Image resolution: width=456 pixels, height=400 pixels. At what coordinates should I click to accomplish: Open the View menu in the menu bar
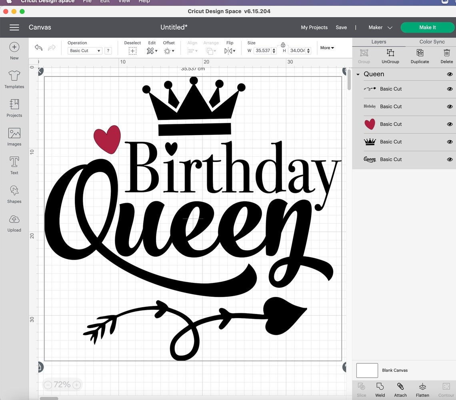124,2
